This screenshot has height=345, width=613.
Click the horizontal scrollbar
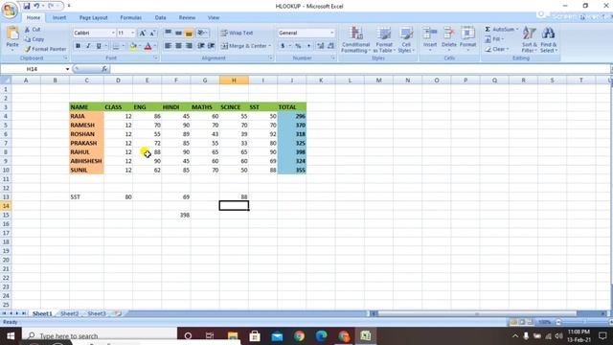(x=477, y=313)
